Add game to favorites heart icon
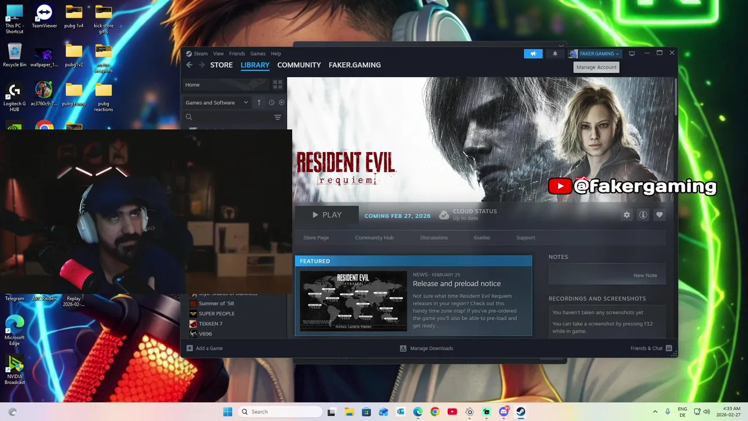748x421 pixels. click(x=659, y=215)
